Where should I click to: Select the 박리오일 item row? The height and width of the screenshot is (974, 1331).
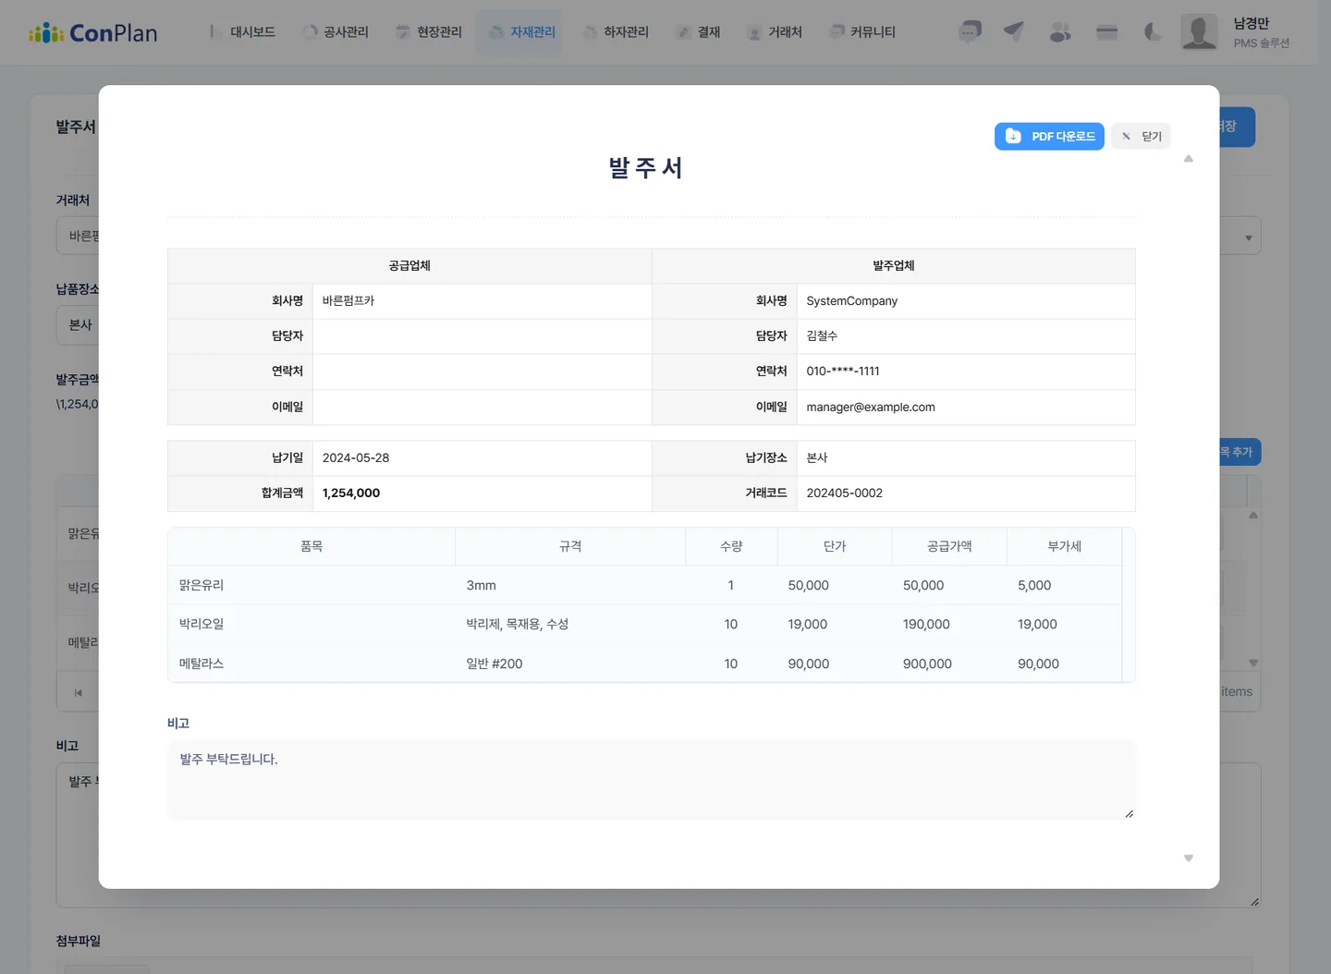tap(644, 624)
